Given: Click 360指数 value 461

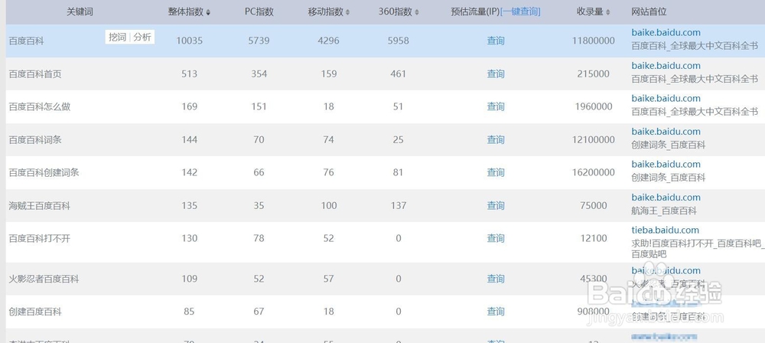Looking at the screenshot, I should [x=398, y=74].
